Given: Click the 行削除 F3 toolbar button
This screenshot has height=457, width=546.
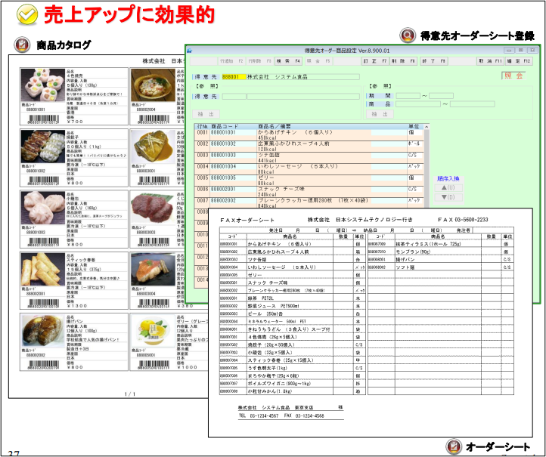Looking at the screenshot, I should 259,61.
